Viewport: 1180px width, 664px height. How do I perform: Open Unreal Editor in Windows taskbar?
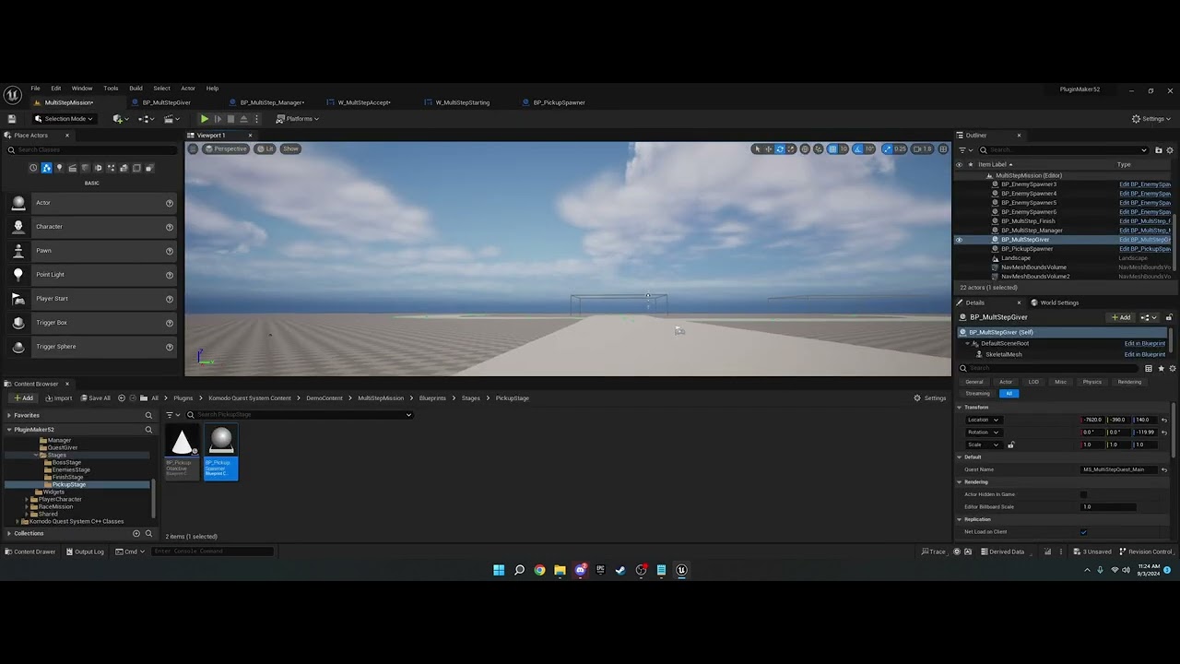coord(681,570)
